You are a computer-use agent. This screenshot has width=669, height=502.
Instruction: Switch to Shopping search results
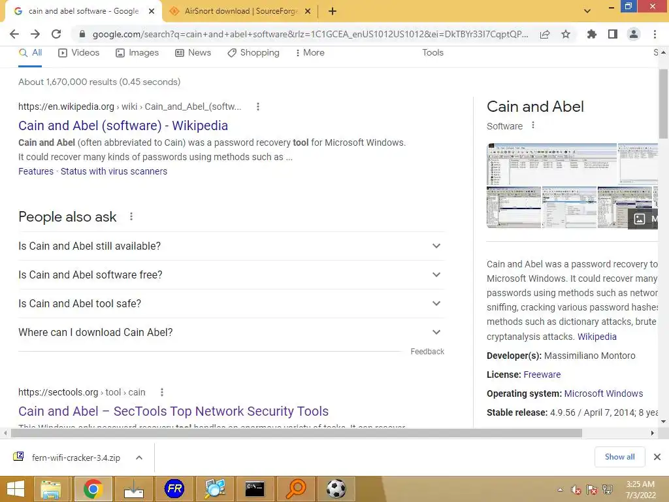(x=253, y=53)
